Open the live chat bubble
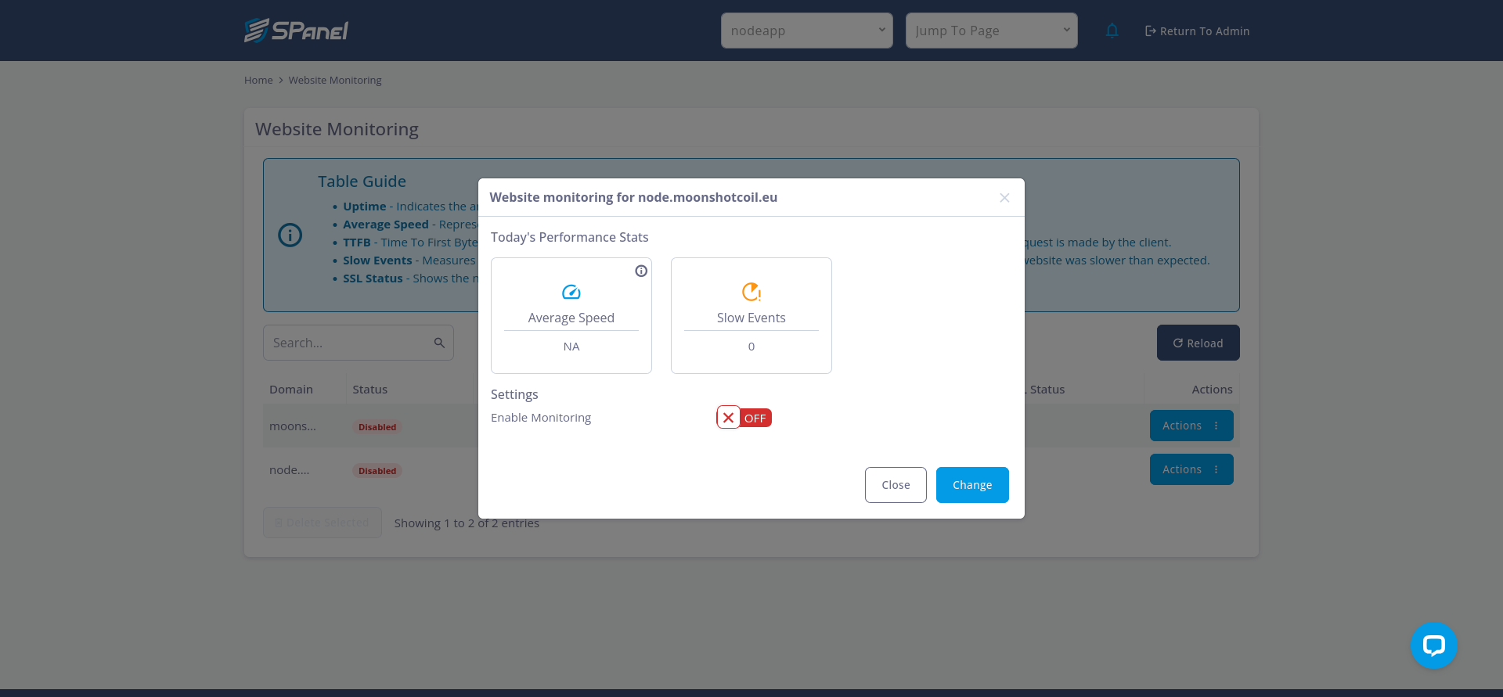Image resolution: width=1503 pixels, height=697 pixels. 1433,645
